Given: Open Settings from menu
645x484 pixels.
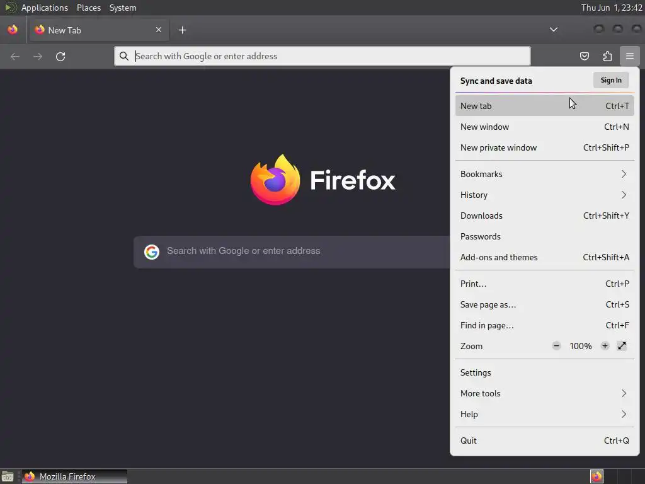Looking at the screenshot, I should (545, 372).
